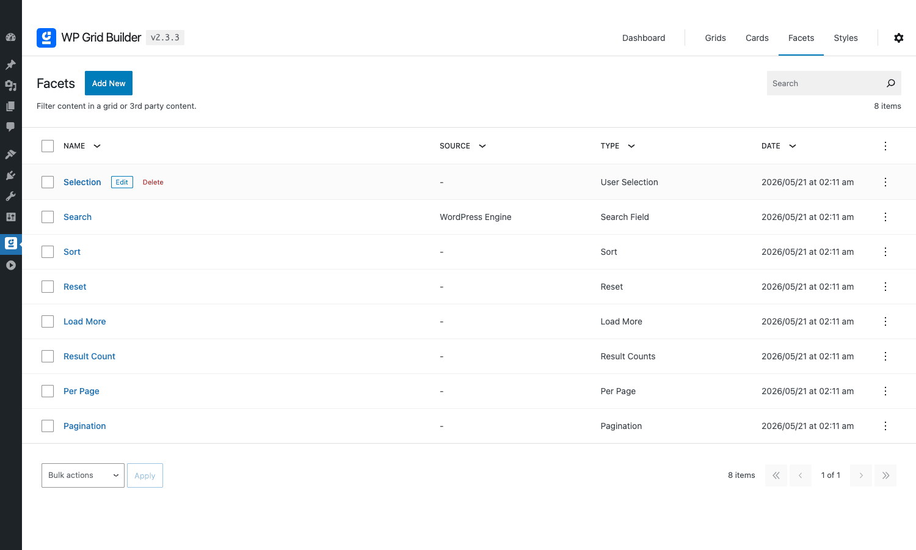This screenshot has width=916, height=550.
Task: Check the Search facet checkbox
Action: [x=48, y=217]
